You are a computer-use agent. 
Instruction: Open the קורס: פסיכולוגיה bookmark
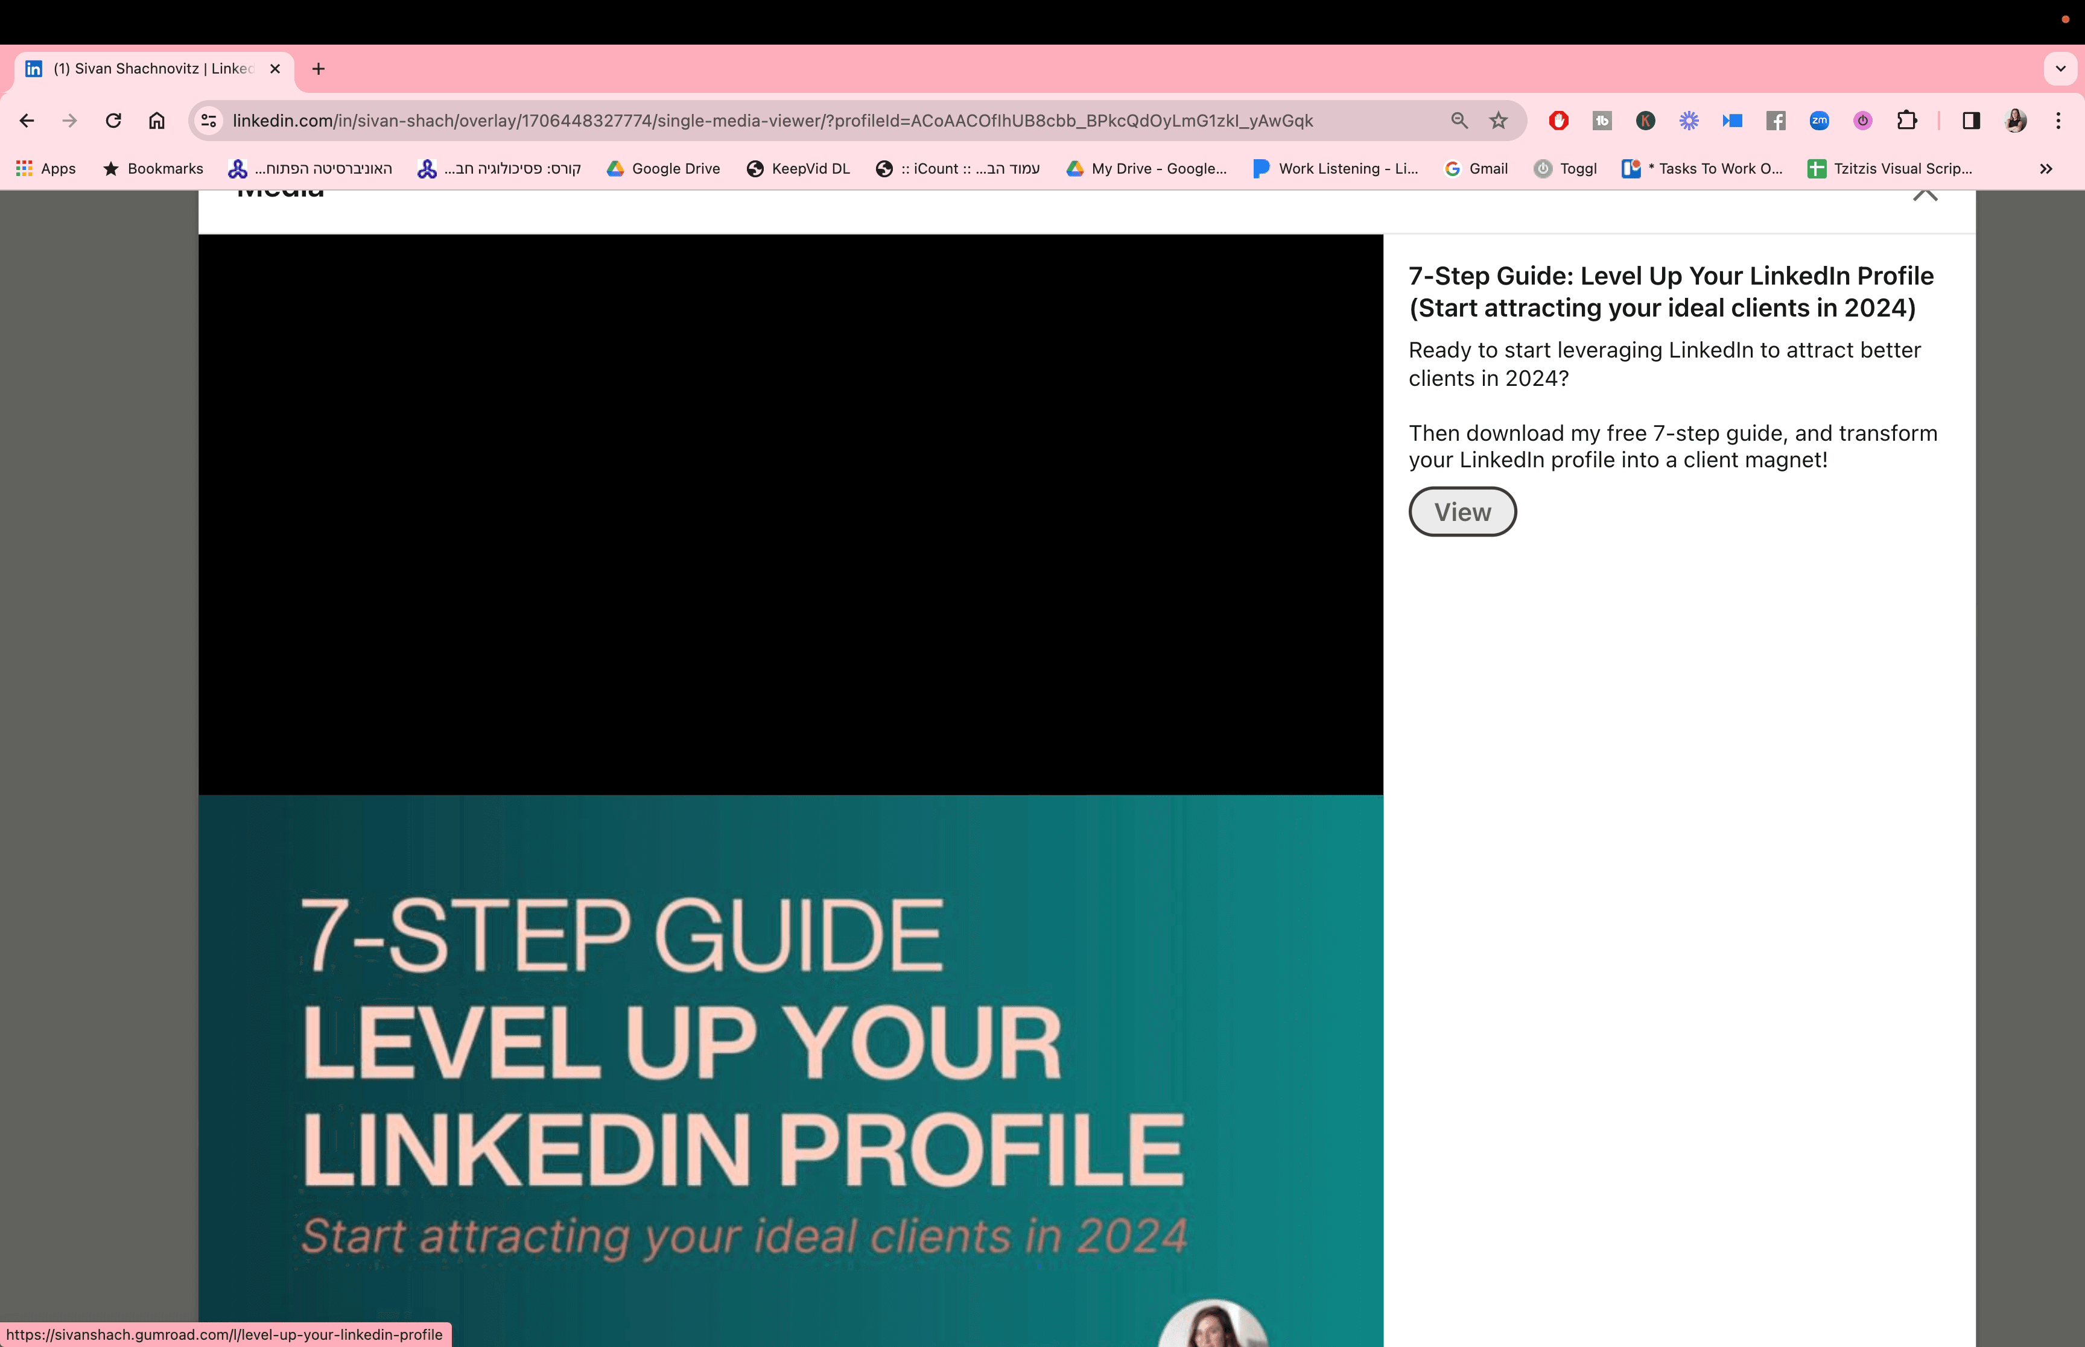499,169
